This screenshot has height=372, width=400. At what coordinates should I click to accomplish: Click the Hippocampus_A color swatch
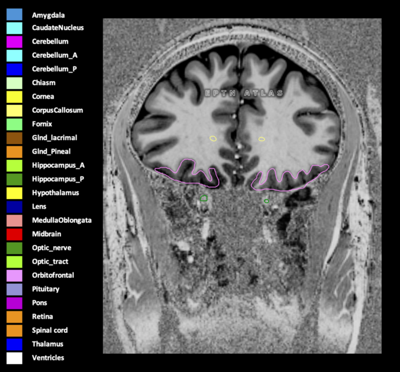click(x=14, y=165)
